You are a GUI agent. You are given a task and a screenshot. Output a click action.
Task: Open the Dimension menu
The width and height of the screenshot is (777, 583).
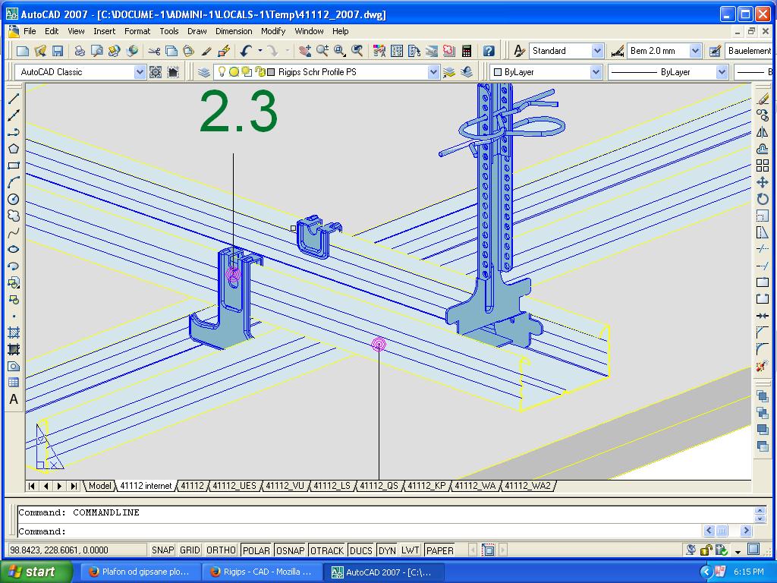[234, 31]
